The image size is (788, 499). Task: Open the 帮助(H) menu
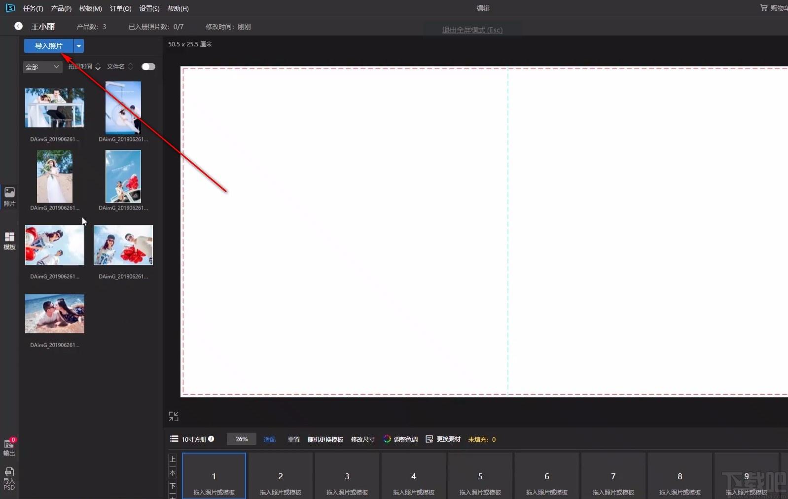coord(178,8)
